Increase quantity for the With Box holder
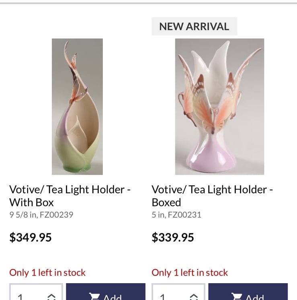Screen dimensions: 297x300 click(51, 296)
